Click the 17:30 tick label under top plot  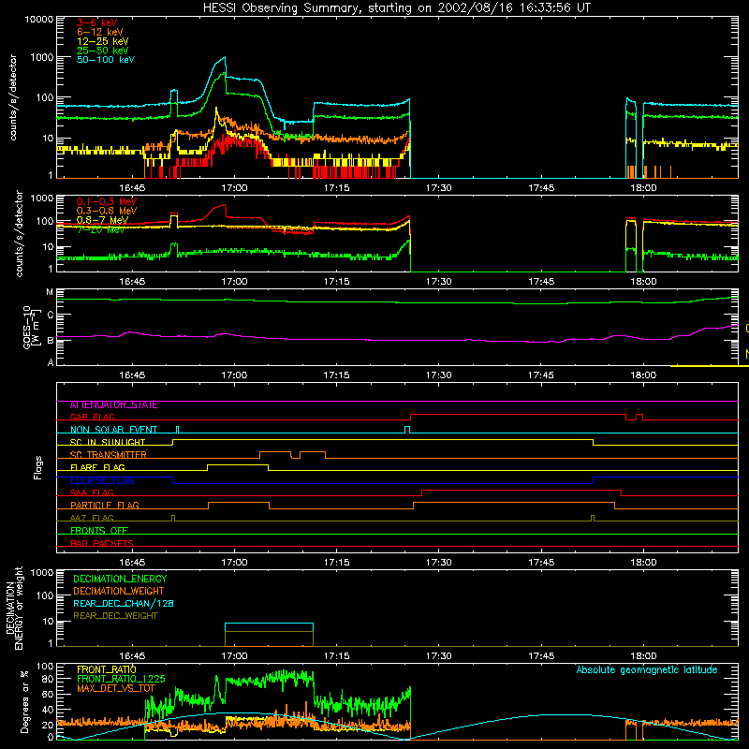(438, 188)
